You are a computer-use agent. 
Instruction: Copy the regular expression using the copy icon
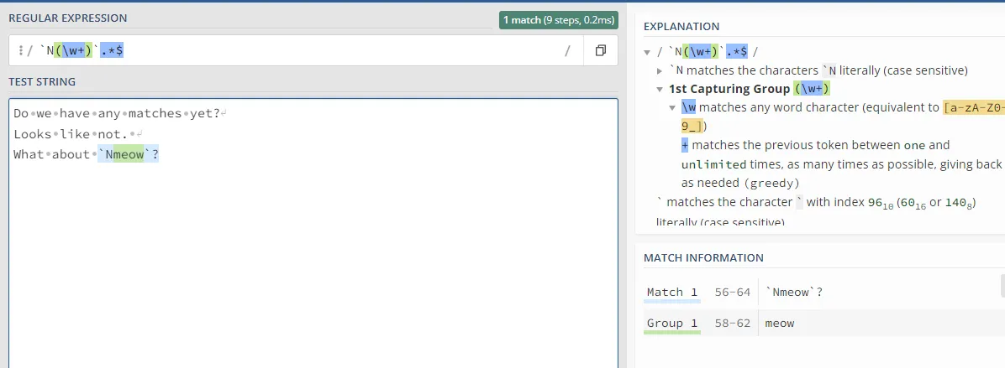601,50
